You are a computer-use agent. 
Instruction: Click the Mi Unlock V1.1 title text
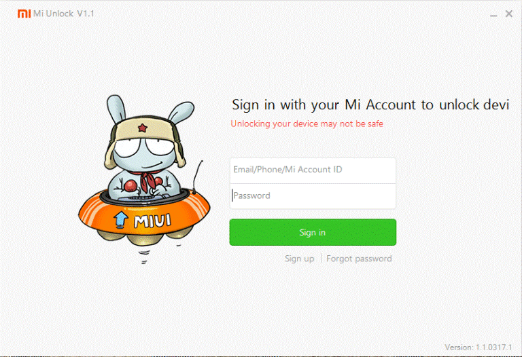click(64, 14)
